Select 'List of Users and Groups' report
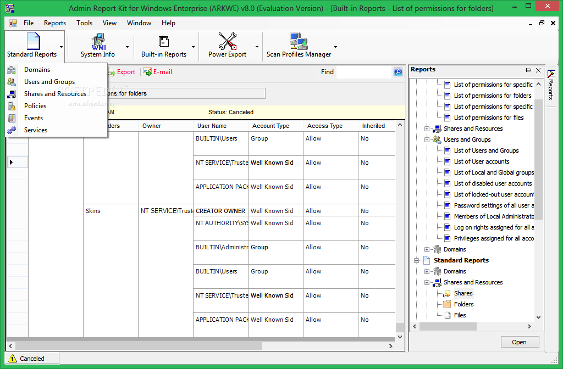Viewport: 563px width, 369px height. (x=486, y=150)
